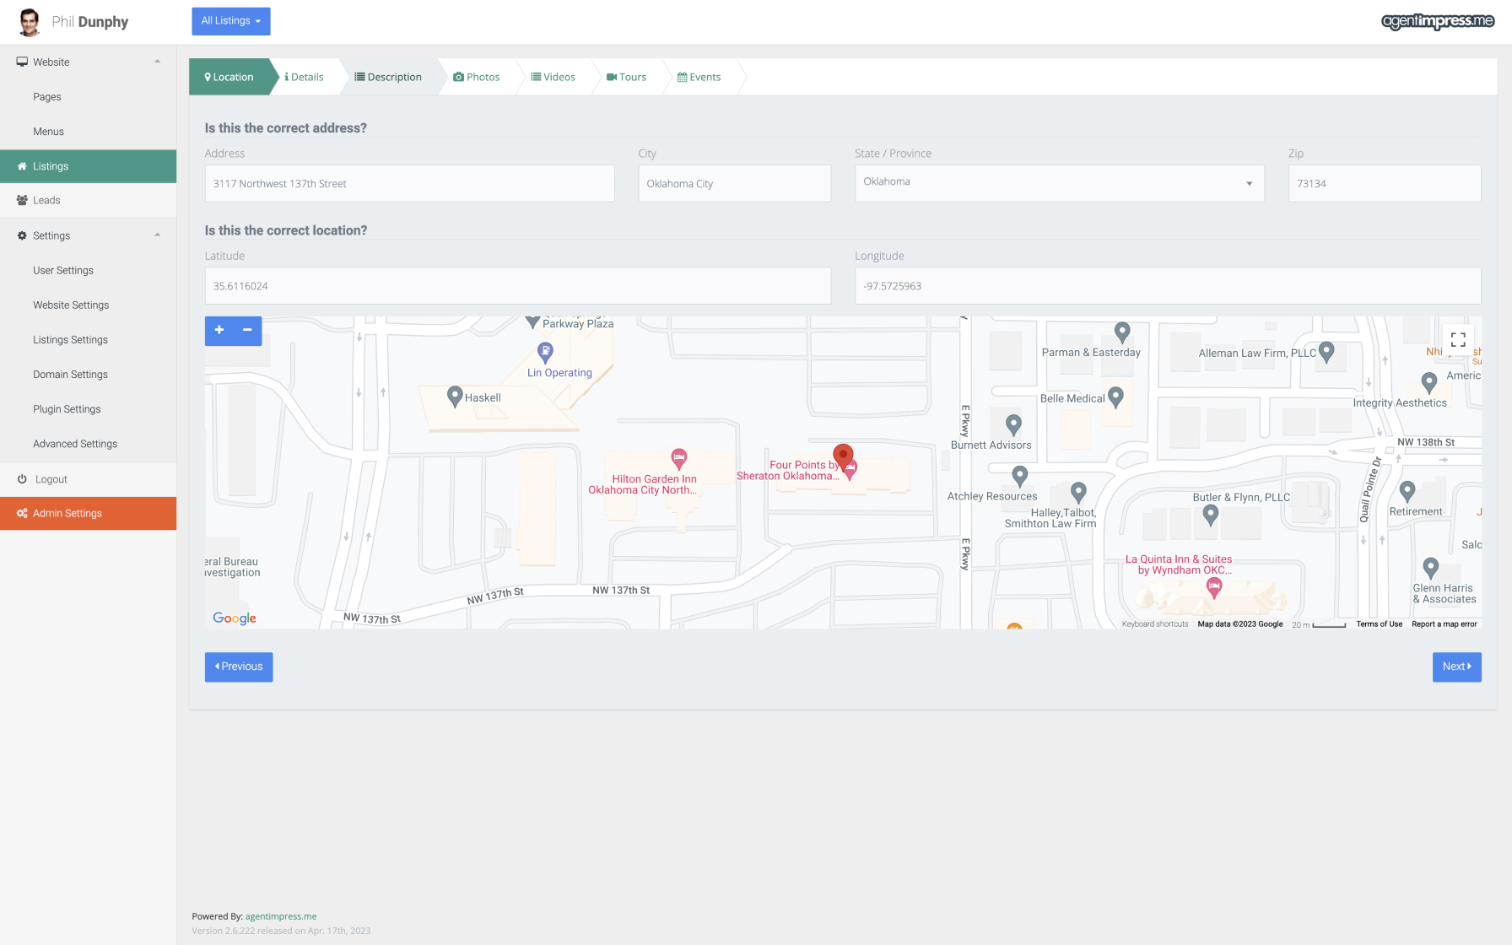Collapse the Website sidebar section
1512x945 pixels.
(x=157, y=62)
